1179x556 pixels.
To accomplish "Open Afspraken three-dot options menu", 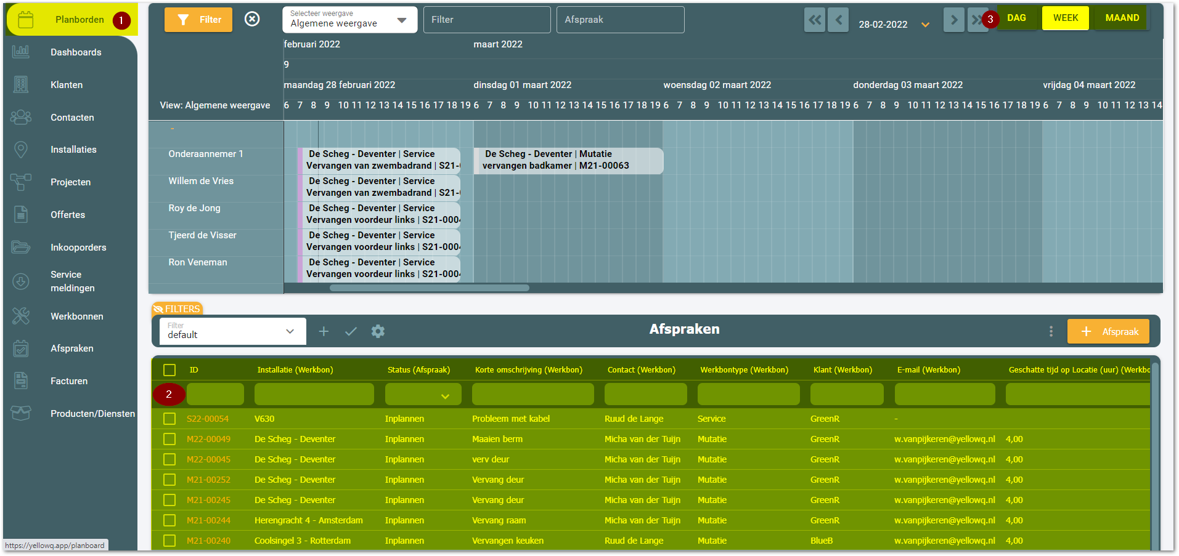I will point(1051,331).
